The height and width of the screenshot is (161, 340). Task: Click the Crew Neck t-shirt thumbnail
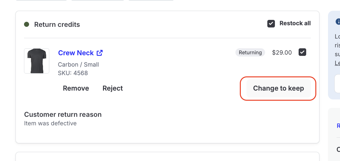point(37,61)
